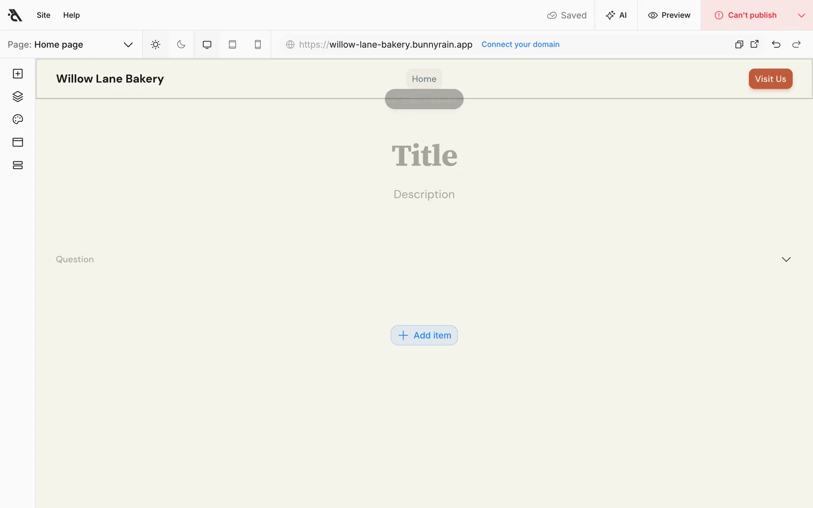
Task: Expand the publish options chevron
Action: pyautogui.click(x=801, y=15)
